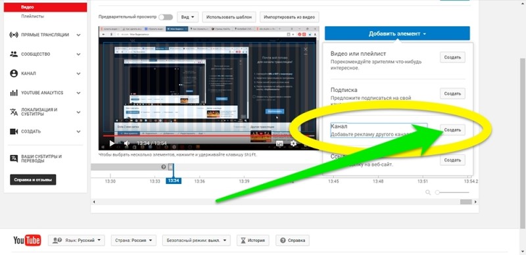Click the 13:34 timeline marker
The height and width of the screenshot is (255, 526).
(x=174, y=181)
